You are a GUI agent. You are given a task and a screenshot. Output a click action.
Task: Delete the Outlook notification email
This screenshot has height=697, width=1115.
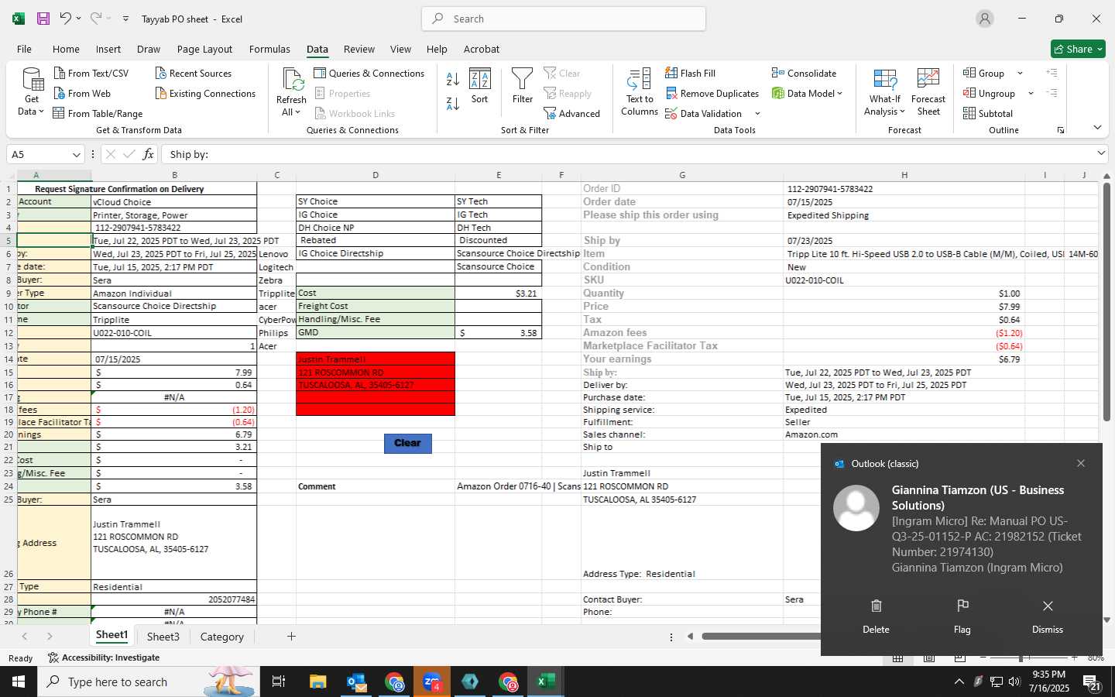pos(876,616)
